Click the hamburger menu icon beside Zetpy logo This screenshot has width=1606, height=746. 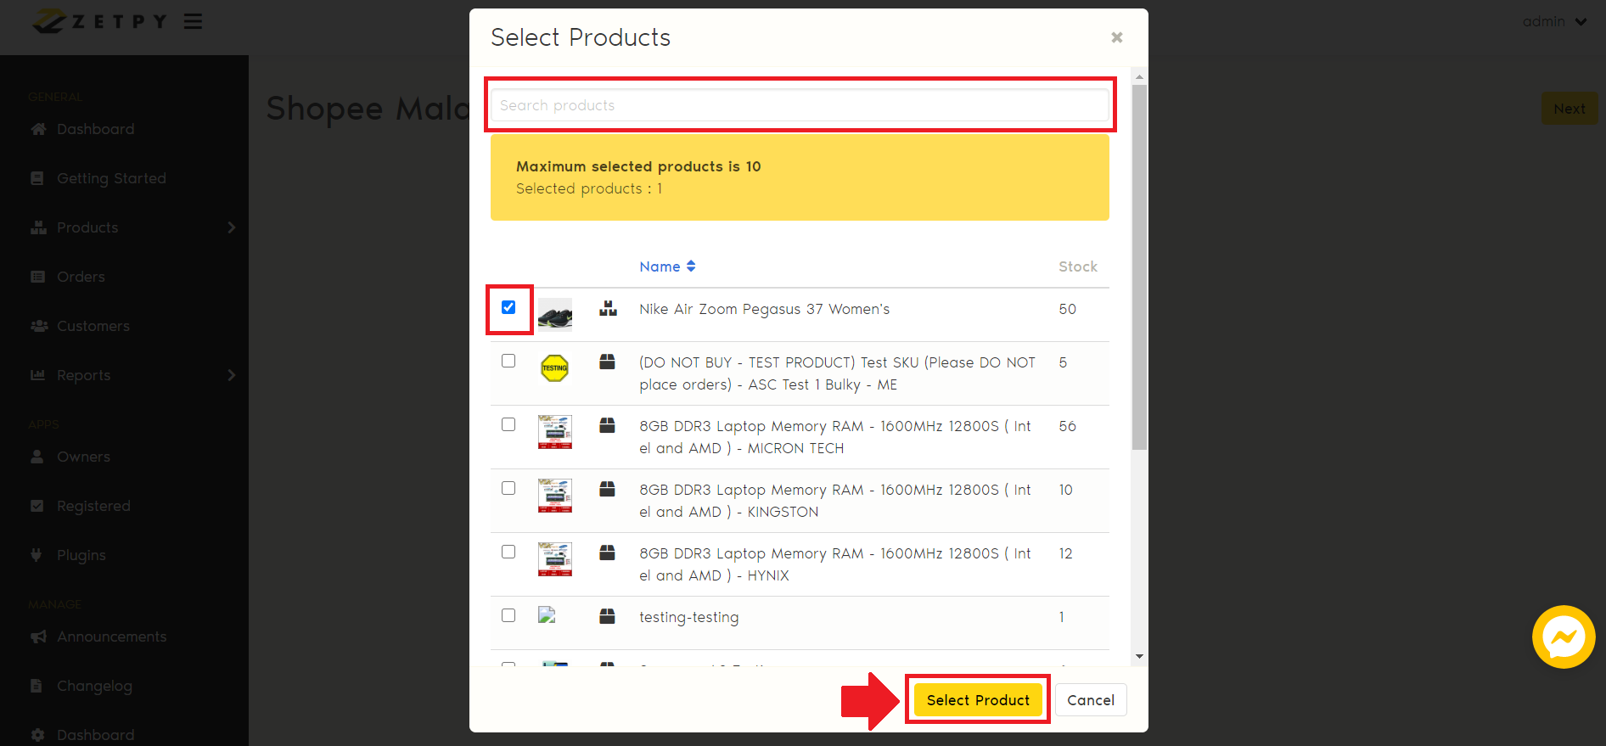tap(193, 21)
